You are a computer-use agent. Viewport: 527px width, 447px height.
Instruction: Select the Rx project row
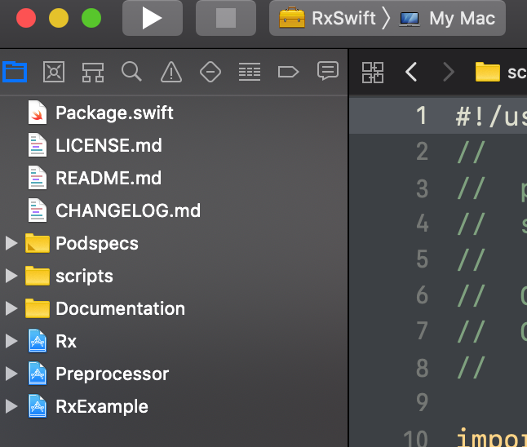click(x=174, y=341)
